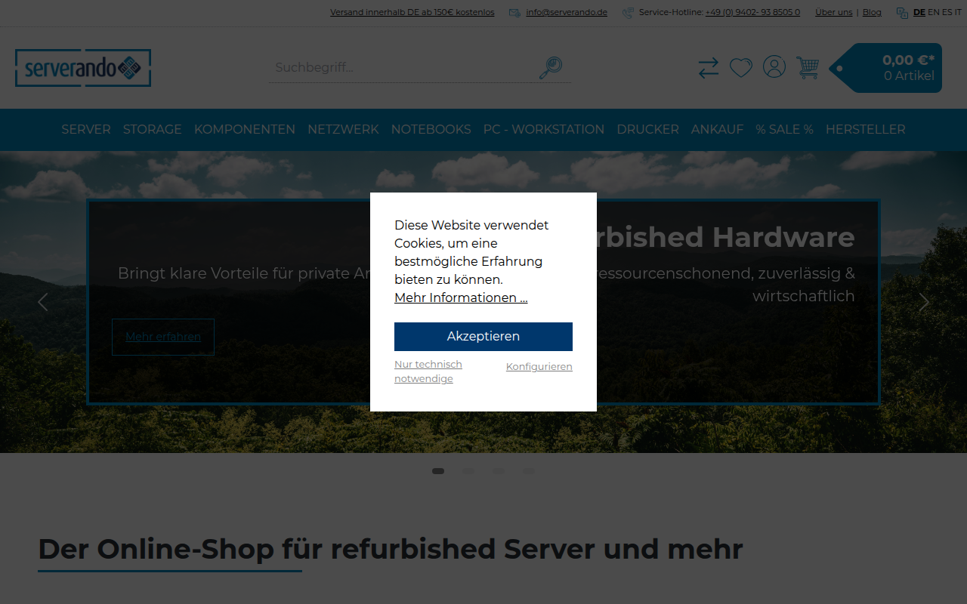Choose Nur technisch notwendige cookies

point(428,371)
